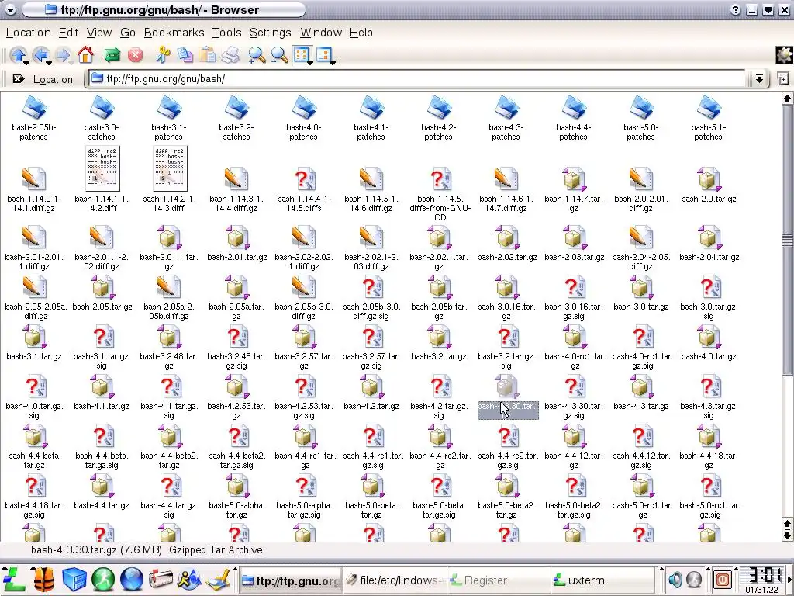Open the Tree View mode dropdown arrow
794x596 pixels.
click(x=333, y=63)
